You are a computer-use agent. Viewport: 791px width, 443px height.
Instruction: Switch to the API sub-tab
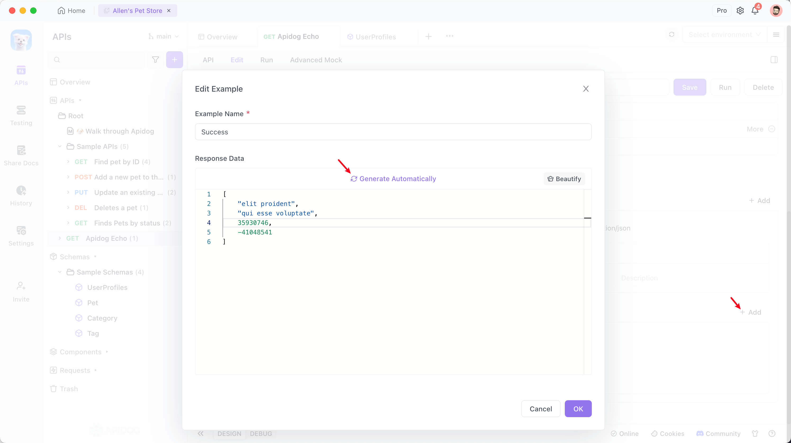[x=208, y=60]
